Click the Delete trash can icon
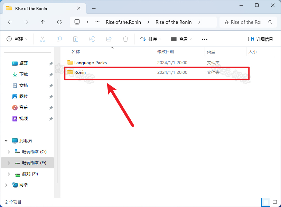Screen dimensions: 281x207 pyautogui.click(x=125, y=39)
